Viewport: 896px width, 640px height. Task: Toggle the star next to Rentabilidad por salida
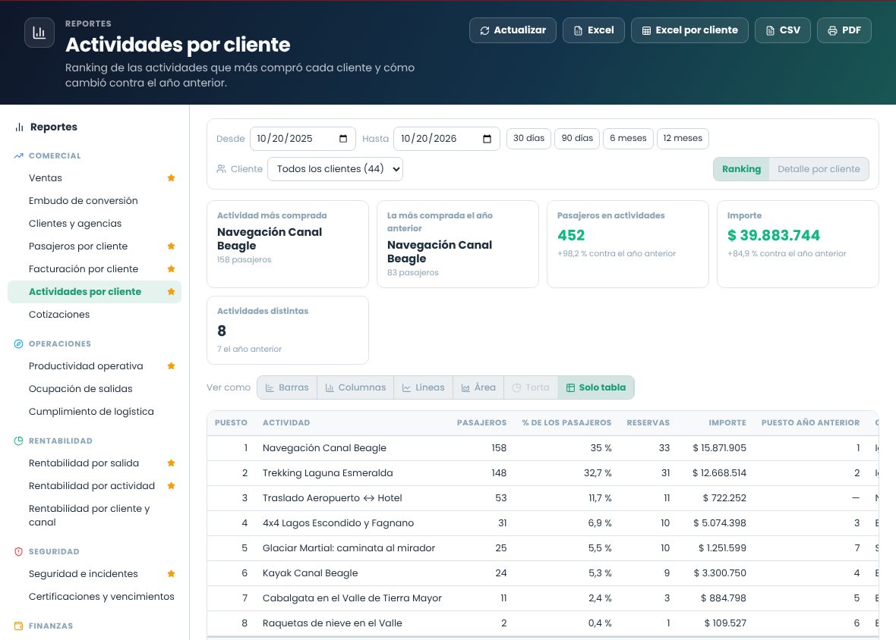tap(171, 463)
